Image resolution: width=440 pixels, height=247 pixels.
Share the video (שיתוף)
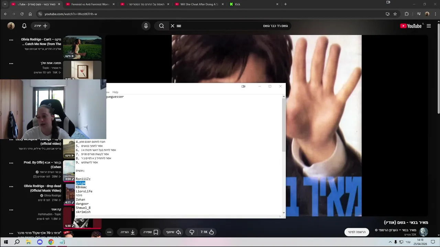click(x=174, y=232)
